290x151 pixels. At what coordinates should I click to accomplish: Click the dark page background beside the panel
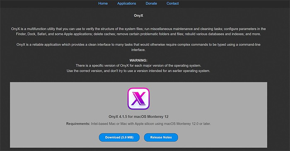pos(278,111)
